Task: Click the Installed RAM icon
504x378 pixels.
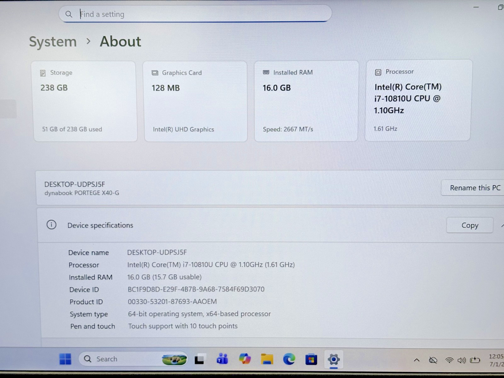Action: (x=266, y=72)
